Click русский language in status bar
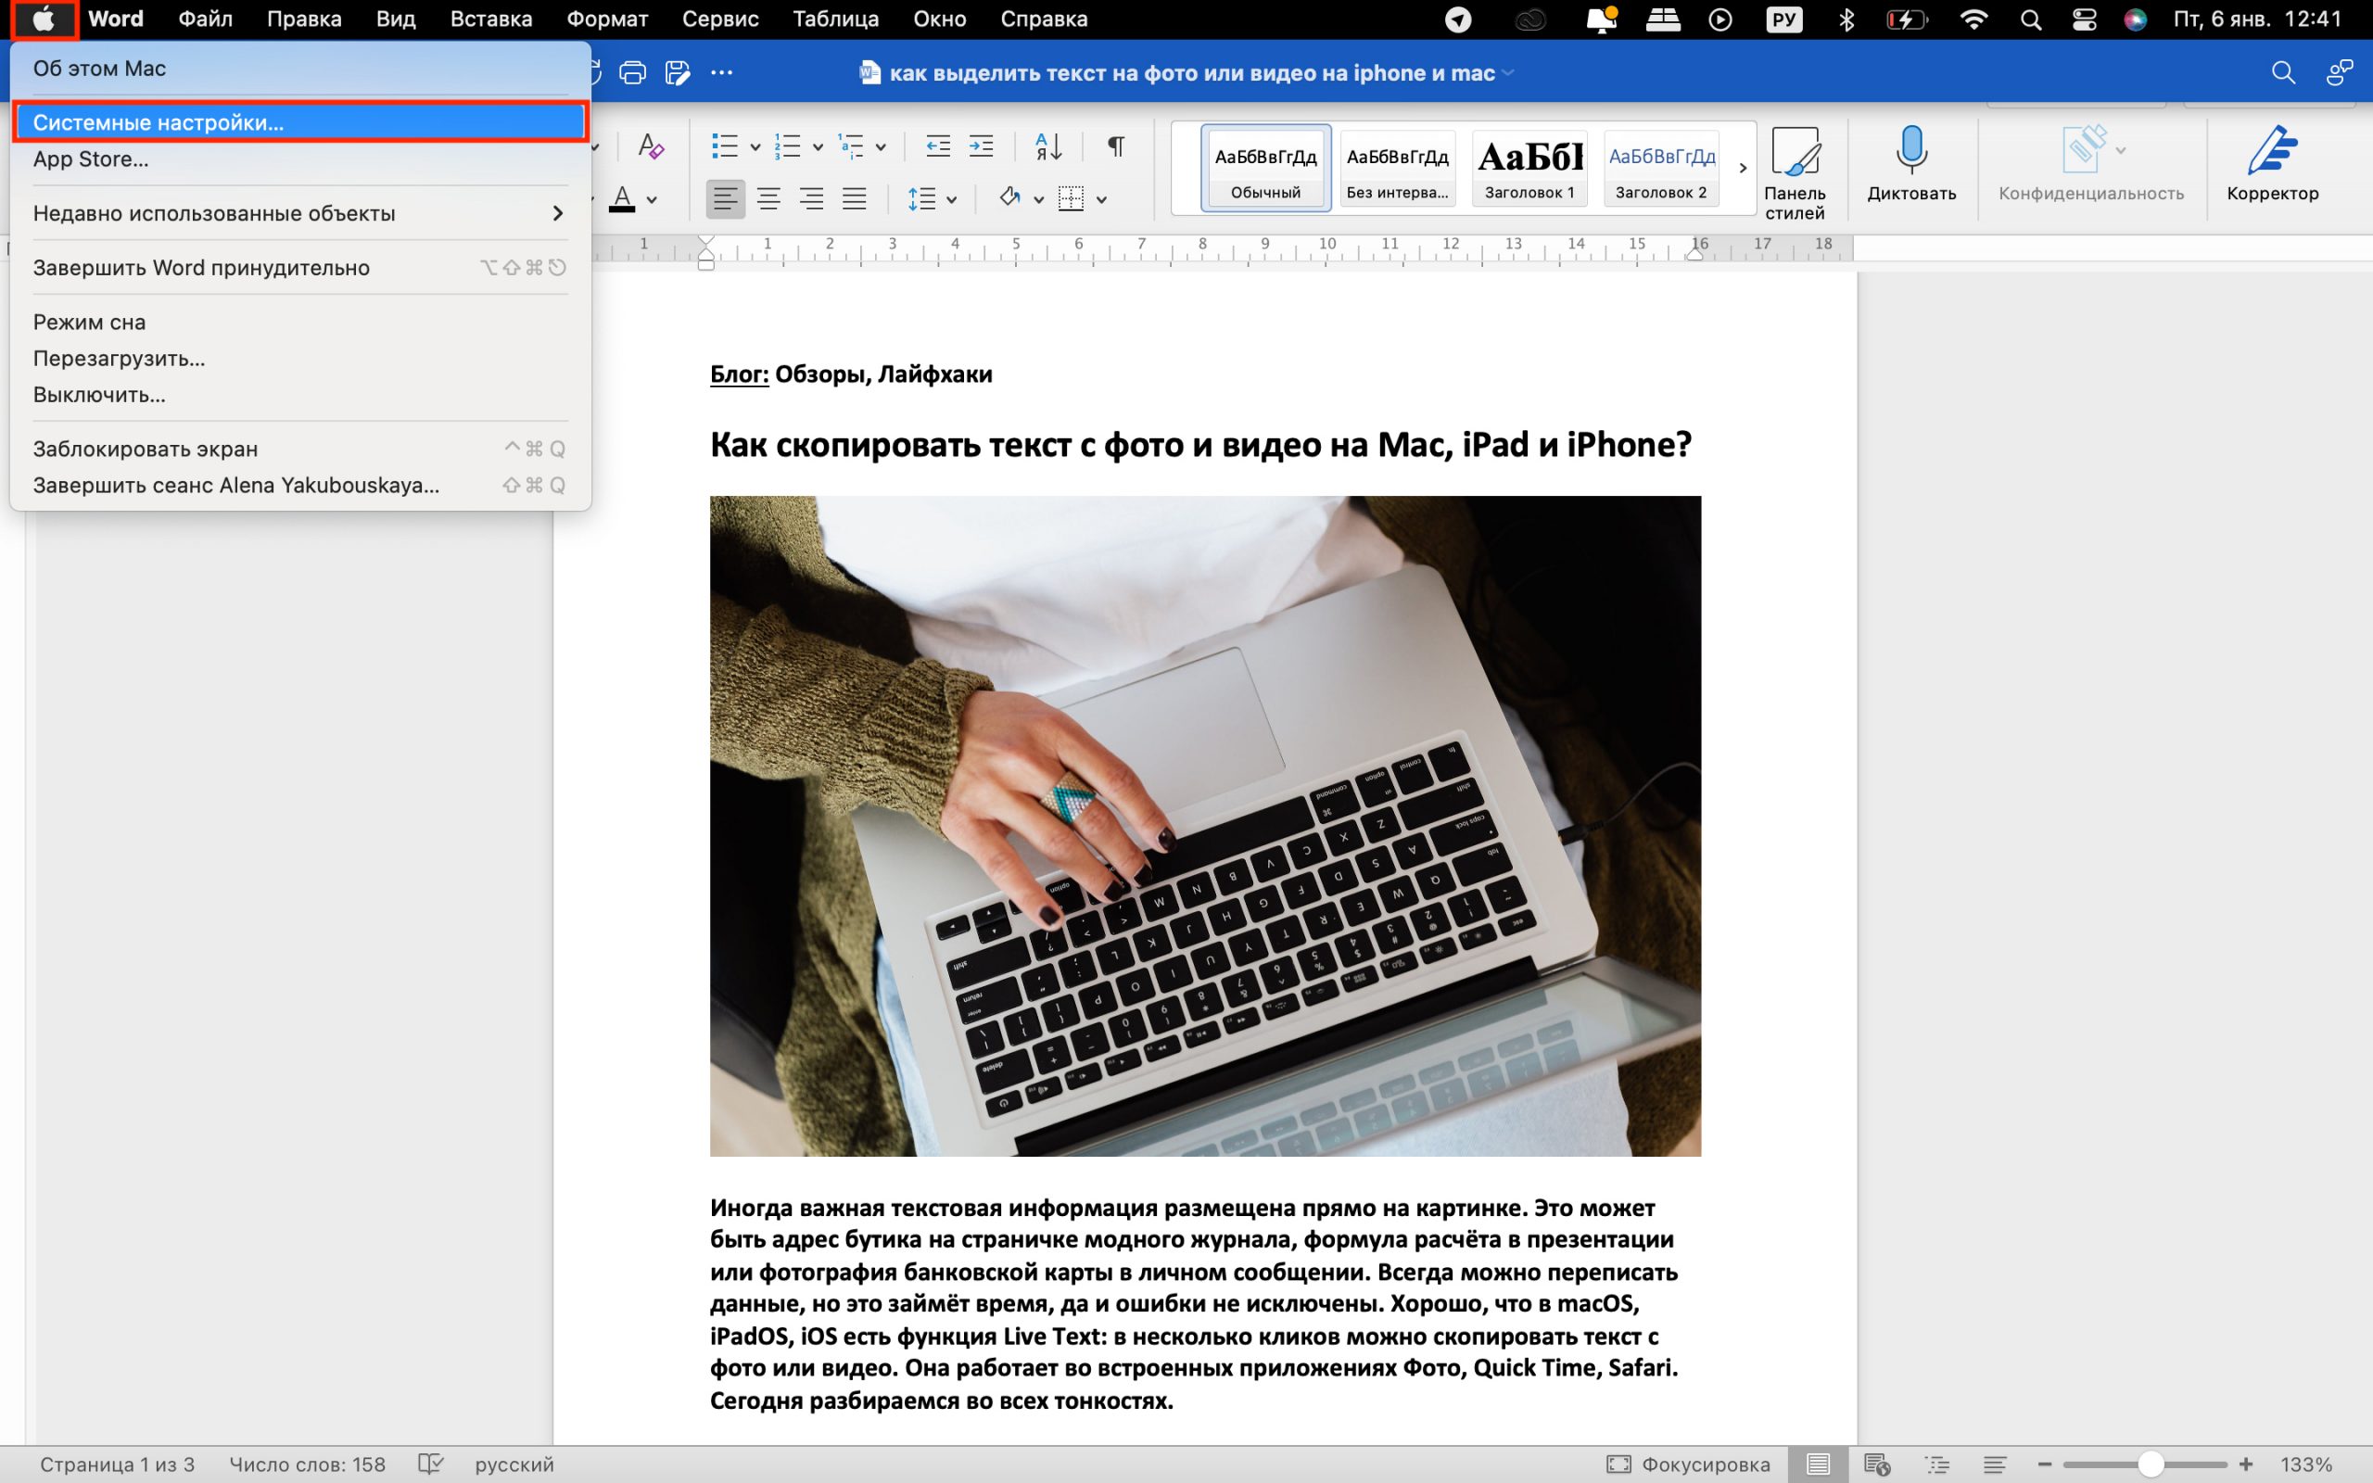2373x1483 pixels. coord(514,1464)
